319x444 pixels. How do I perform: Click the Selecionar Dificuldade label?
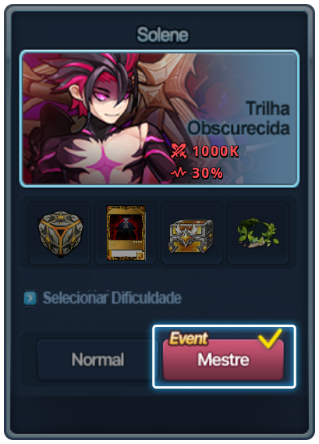click(x=112, y=298)
